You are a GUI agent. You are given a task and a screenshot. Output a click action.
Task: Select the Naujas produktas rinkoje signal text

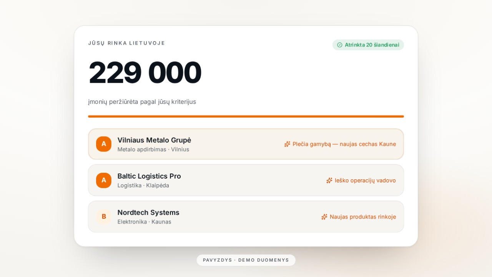coord(363,217)
